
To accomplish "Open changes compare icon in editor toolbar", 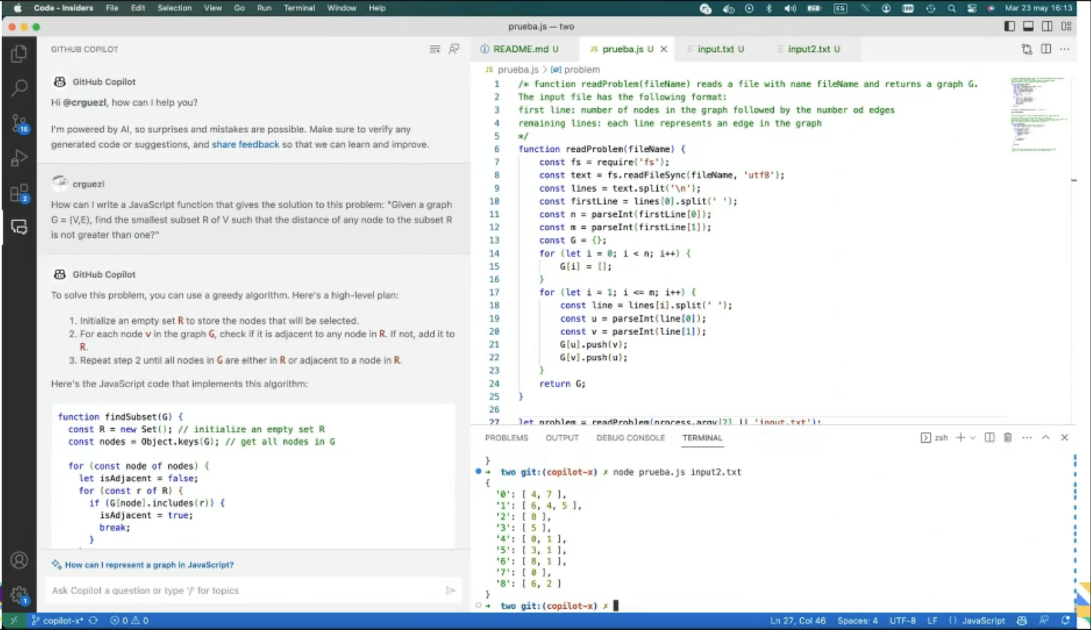I will (x=1027, y=49).
